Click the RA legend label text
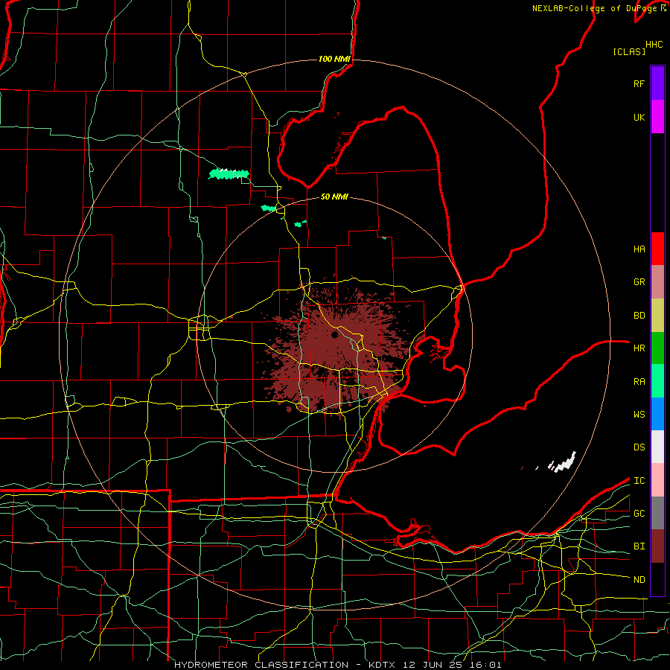670x670 pixels. pyautogui.click(x=639, y=382)
